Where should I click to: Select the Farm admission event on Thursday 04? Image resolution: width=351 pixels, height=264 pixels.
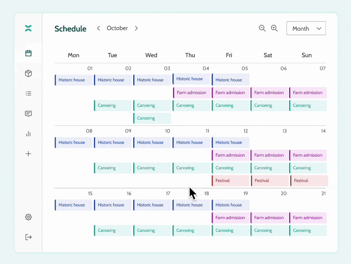[191, 93]
